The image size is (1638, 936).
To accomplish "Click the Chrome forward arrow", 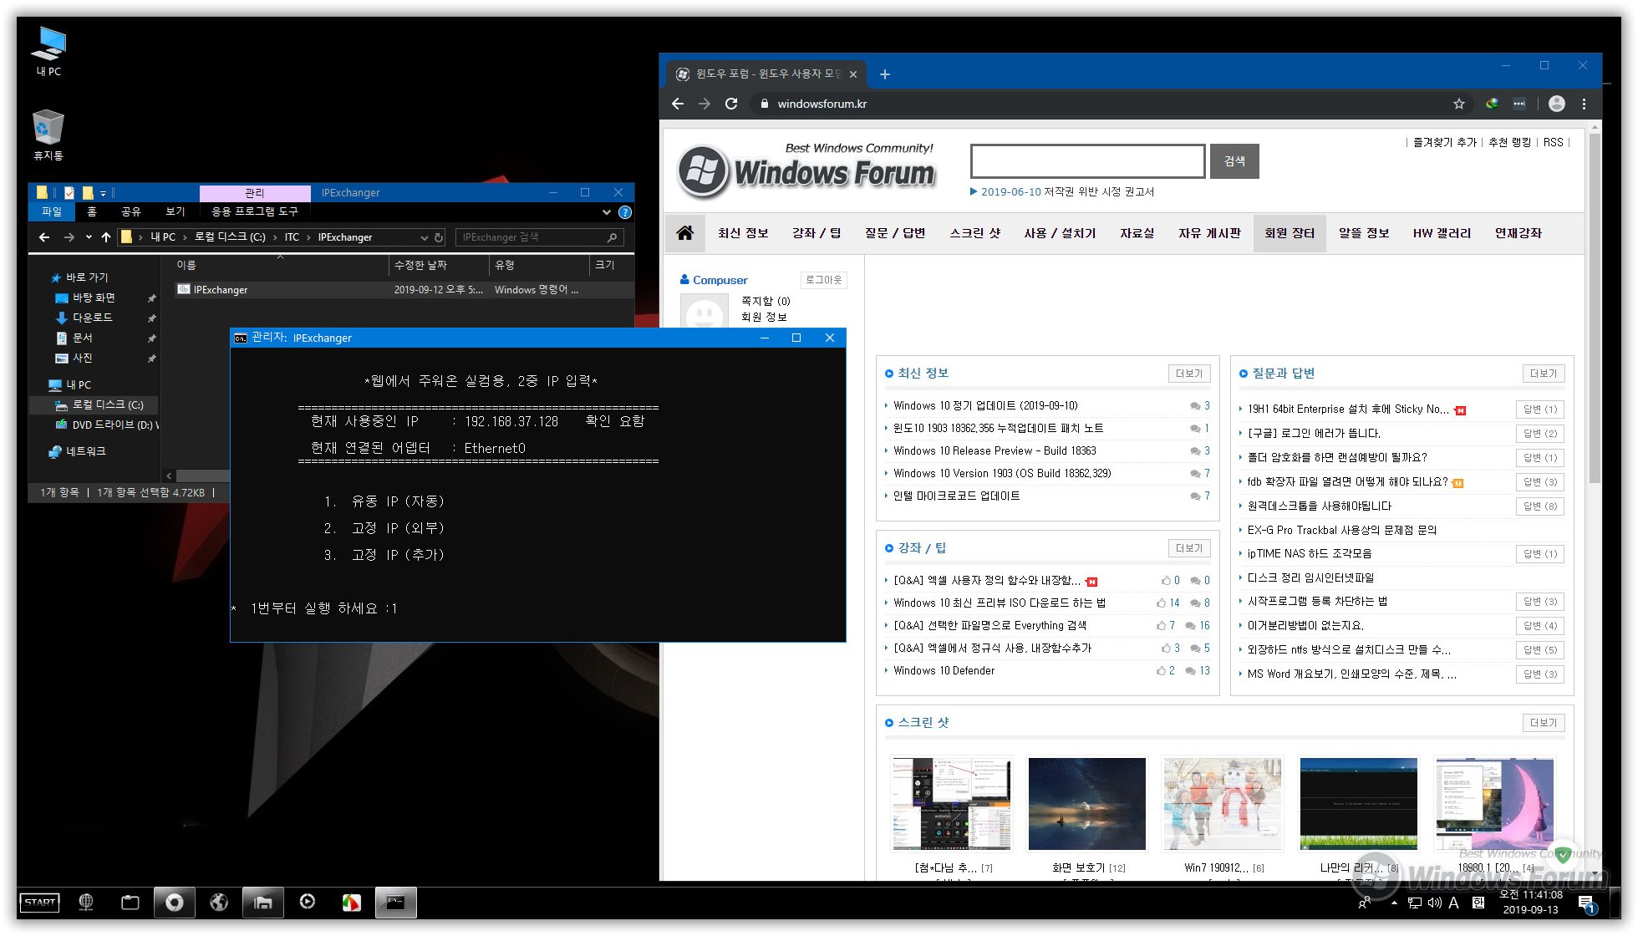I will pos(705,104).
